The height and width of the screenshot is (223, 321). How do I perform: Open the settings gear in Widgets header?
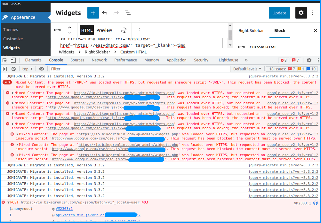(x=301, y=13)
